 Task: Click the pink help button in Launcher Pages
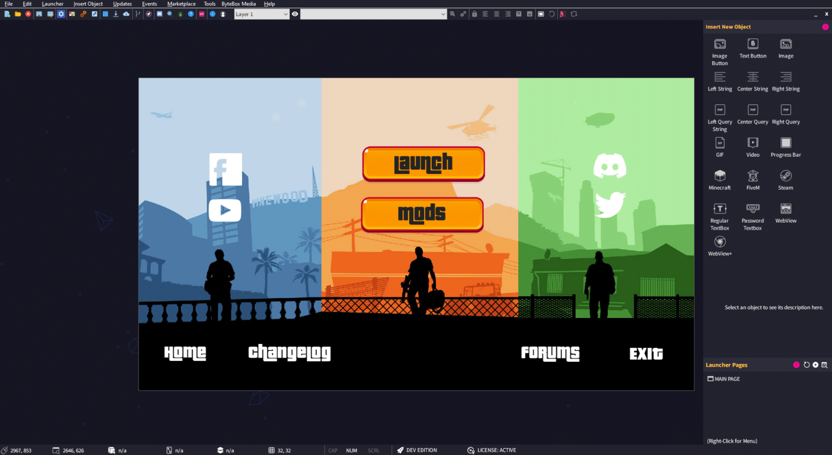click(x=796, y=365)
